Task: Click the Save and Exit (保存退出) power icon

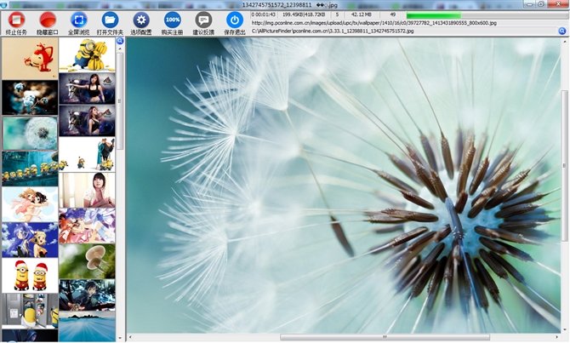Action: click(x=234, y=20)
